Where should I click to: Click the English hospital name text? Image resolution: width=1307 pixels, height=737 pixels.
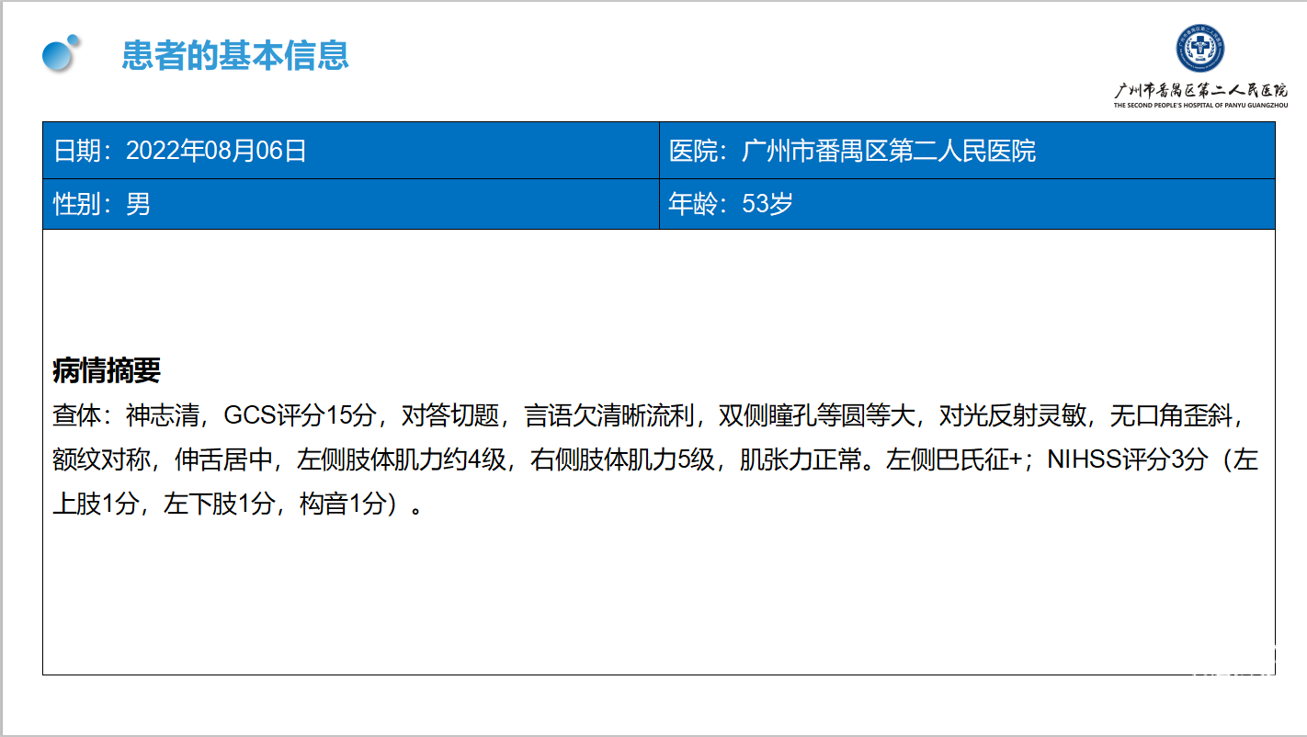1200,105
